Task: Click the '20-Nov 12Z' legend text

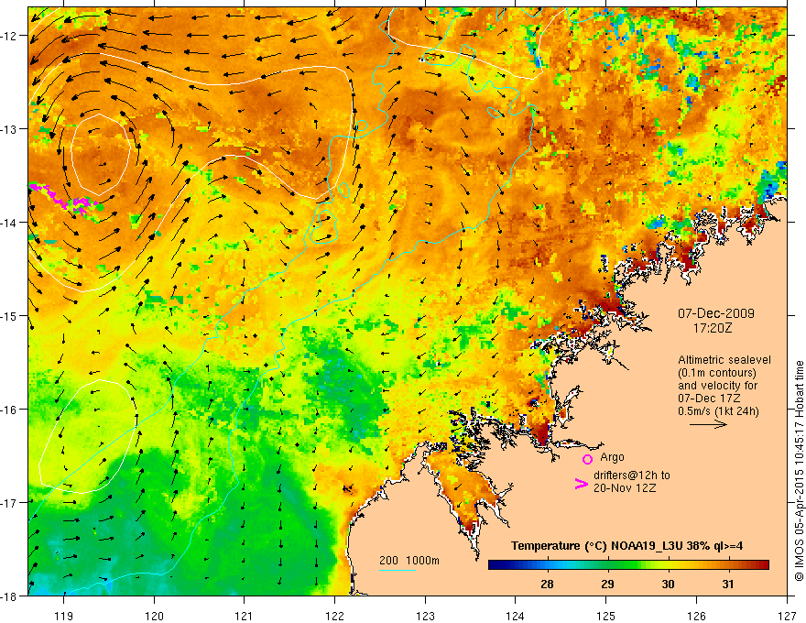Action: coord(625,488)
